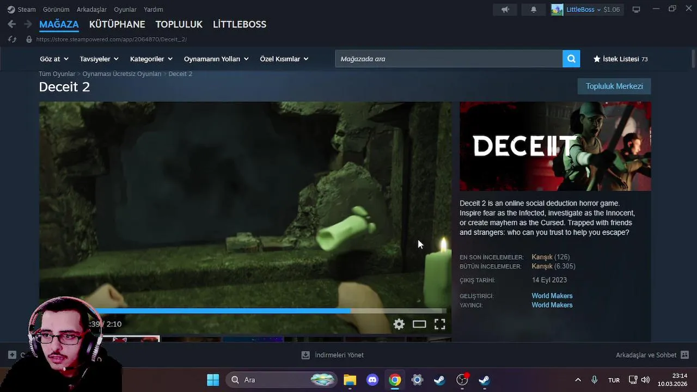Click the blue magnifier search button
The width and height of the screenshot is (697, 392).
571,59
